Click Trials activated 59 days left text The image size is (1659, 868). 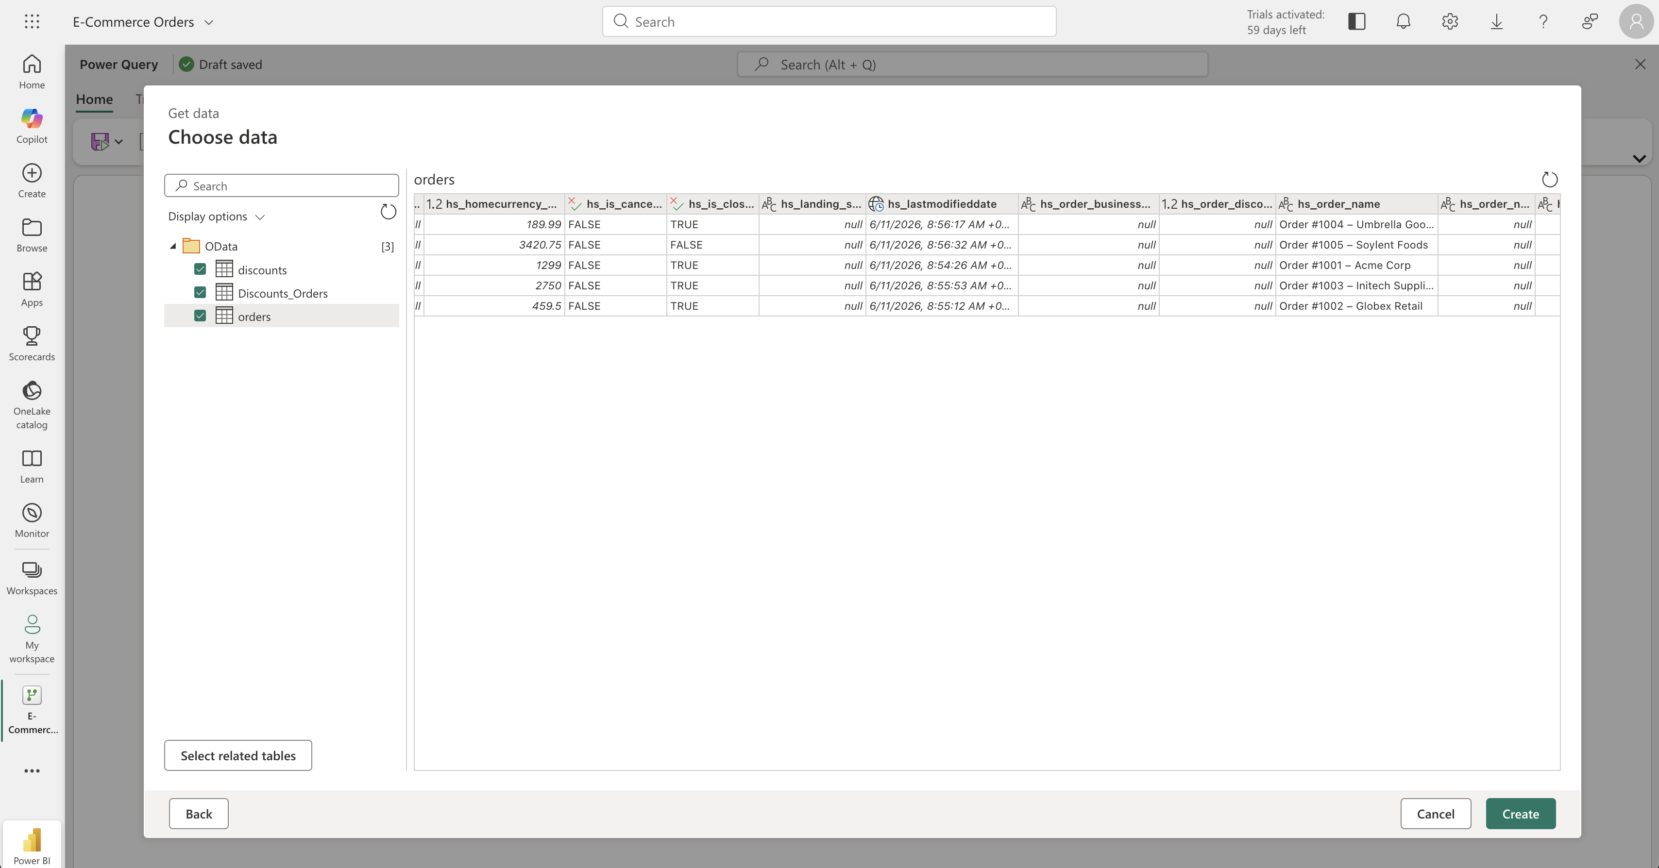click(1286, 22)
